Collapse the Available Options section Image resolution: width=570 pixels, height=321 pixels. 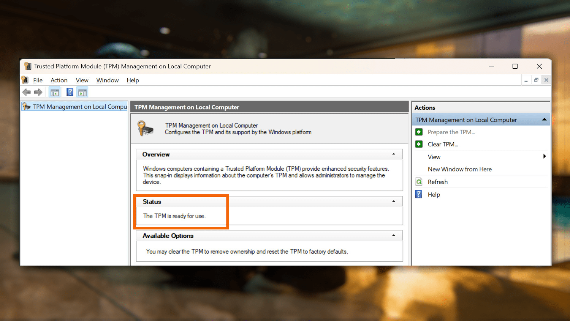click(x=394, y=235)
